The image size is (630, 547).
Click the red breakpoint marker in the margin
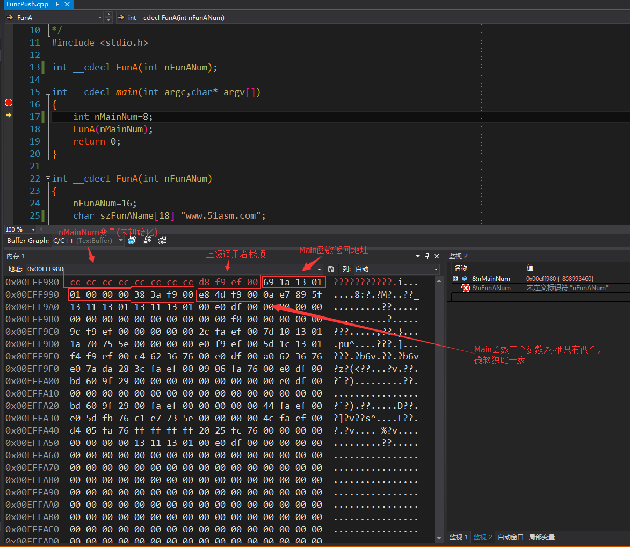pos(8,102)
